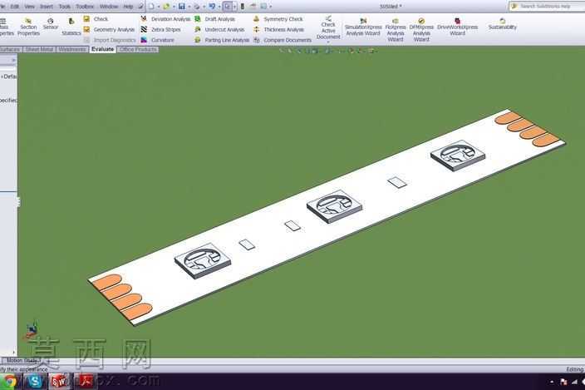Run the Check tool
585x390 pixels.
pyautogui.click(x=96, y=19)
